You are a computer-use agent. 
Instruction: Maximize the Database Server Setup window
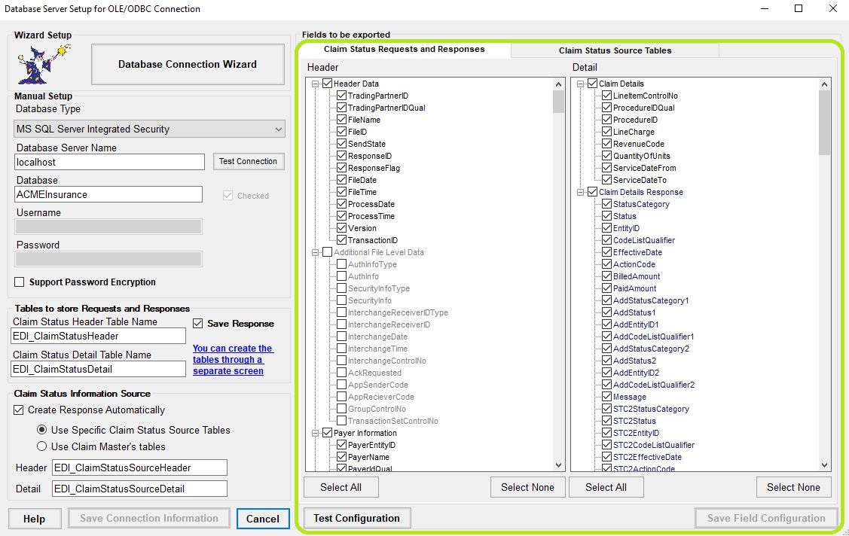pyautogui.click(x=798, y=8)
